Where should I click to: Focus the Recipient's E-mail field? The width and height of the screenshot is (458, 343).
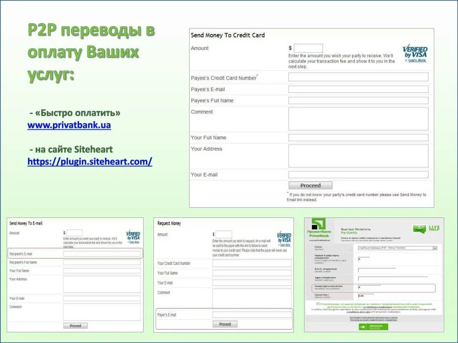point(102,254)
